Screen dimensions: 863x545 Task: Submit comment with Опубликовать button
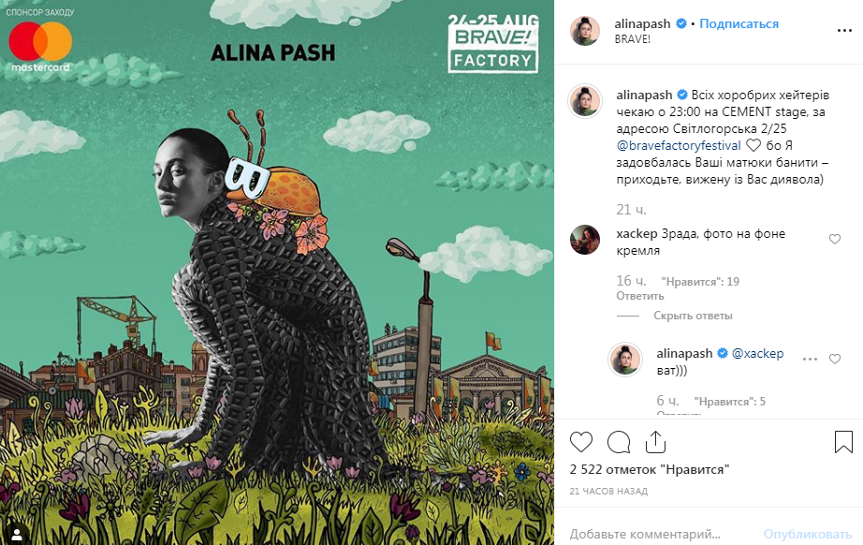coord(808,534)
